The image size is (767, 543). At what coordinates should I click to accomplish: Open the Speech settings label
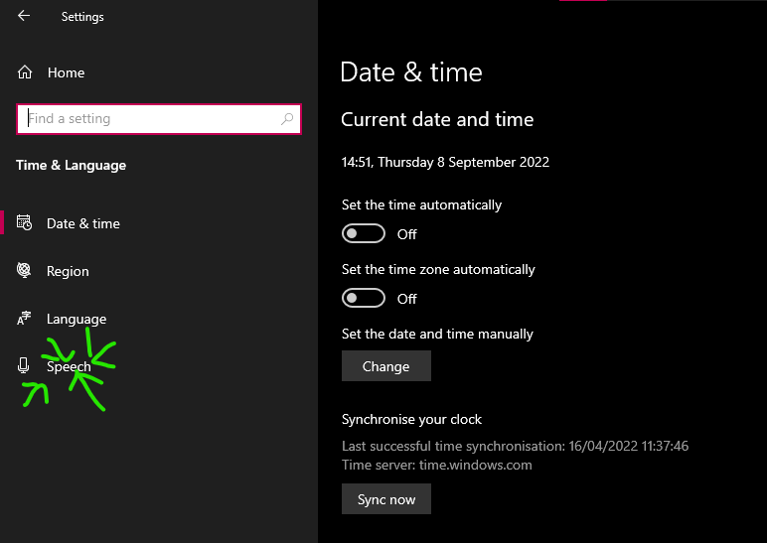[69, 366]
